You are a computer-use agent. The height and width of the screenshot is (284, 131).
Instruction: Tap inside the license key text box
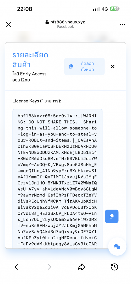tap(57, 179)
